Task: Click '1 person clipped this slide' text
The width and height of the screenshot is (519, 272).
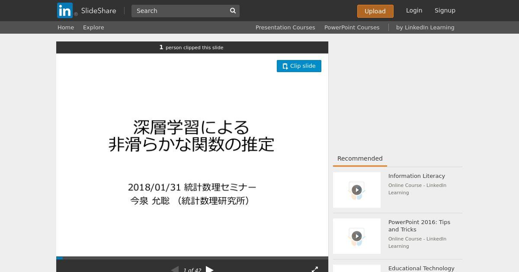Action: pyautogui.click(x=192, y=47)
